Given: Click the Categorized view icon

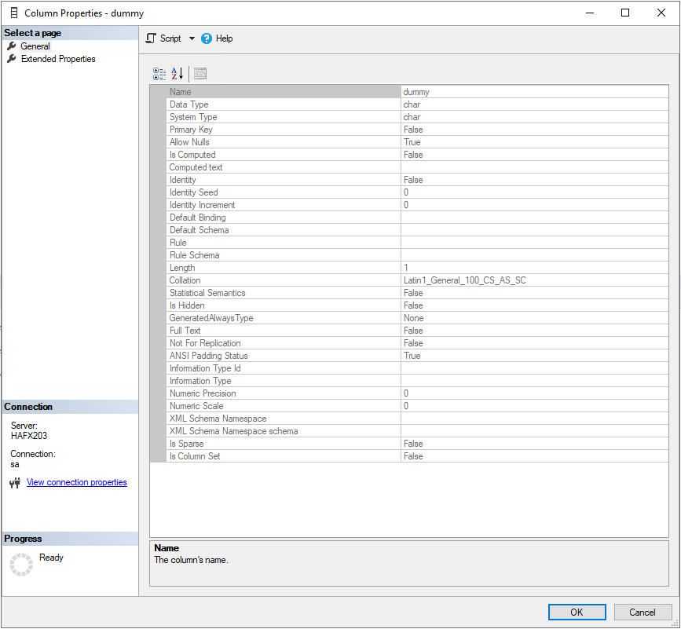Looking at the screenshot, I should [x=159, y=74].
